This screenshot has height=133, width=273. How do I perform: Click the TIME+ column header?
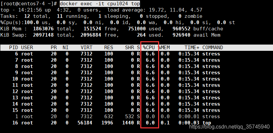(192, 48)
